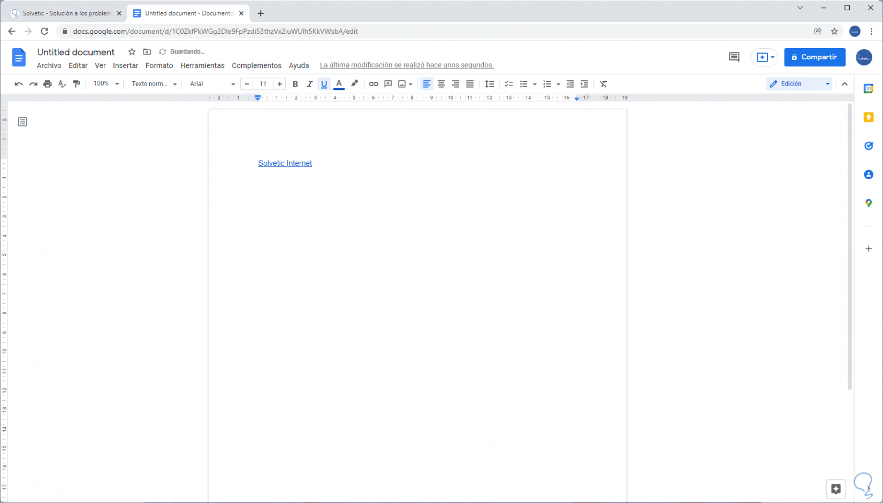The width and height of the screenshot is (883, 503).
Task: Select the Paint format roller tool
Action: (x=77, y=84)
